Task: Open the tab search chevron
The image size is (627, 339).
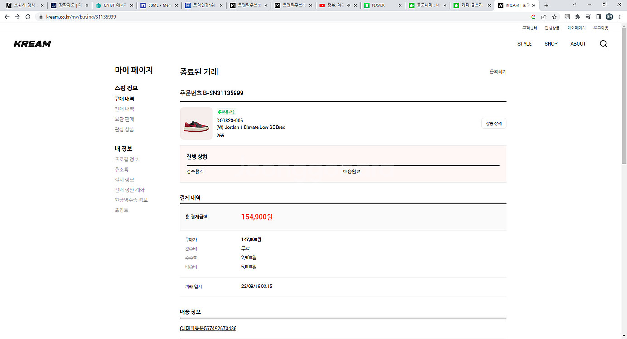Action: [x=574, y=5]
